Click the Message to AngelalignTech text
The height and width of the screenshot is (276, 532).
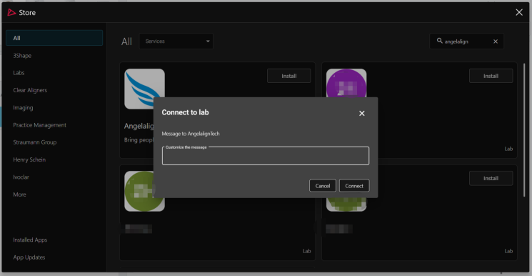click(x=191, y=134)
